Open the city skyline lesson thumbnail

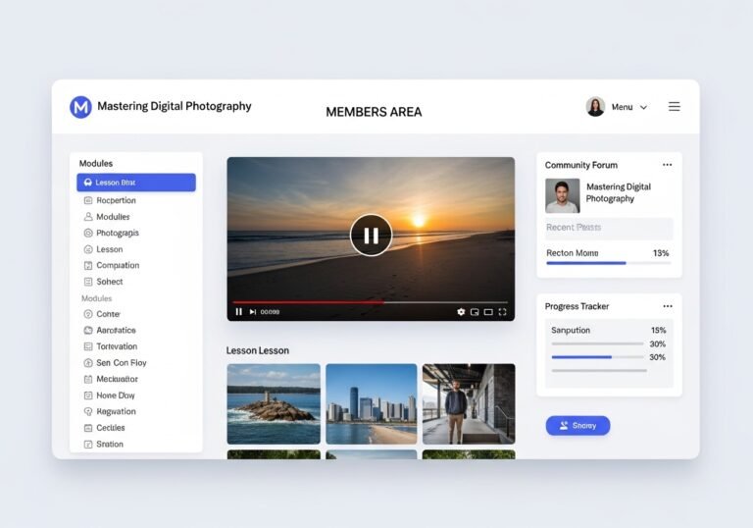coord(371,404)
